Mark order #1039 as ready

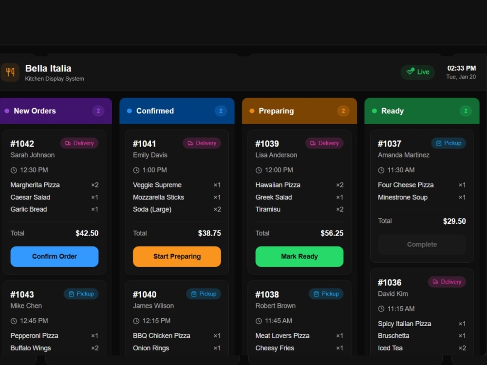click(x=300, y=256)
